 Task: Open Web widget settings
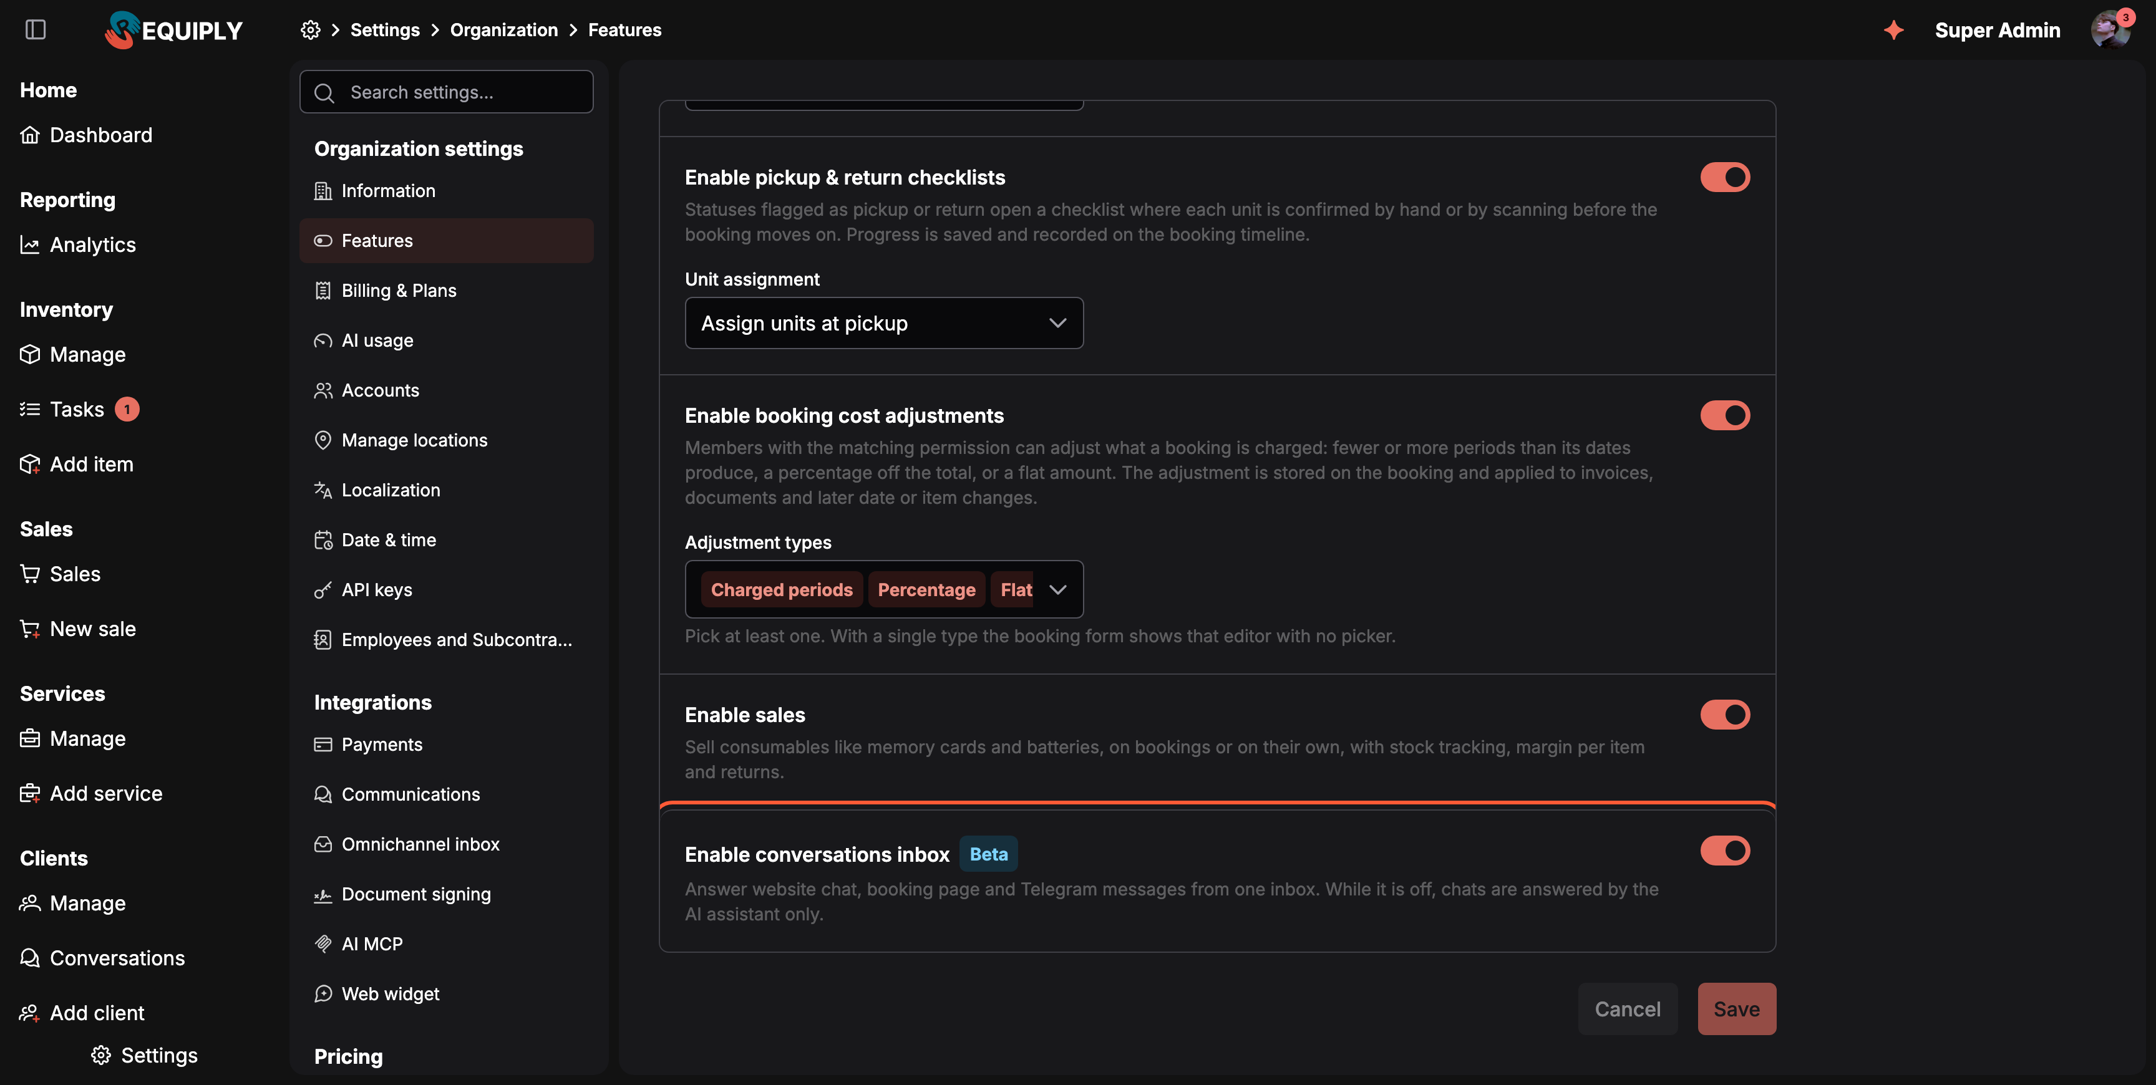tap(446, 994)
